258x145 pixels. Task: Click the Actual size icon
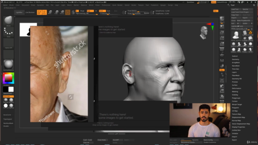tap(222, 38)
